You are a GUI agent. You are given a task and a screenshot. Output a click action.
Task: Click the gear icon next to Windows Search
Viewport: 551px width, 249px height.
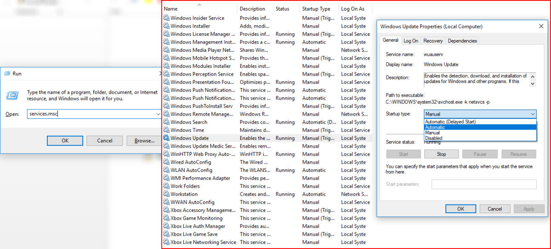tap(166, 122)
